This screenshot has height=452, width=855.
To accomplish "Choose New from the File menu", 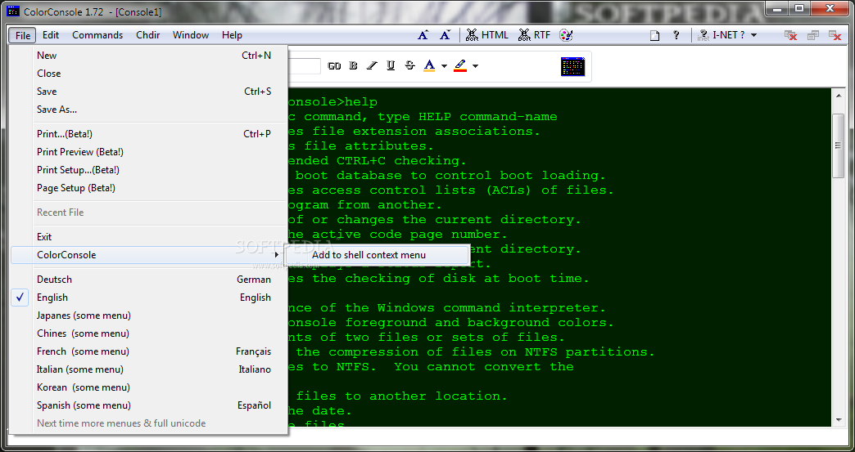I will pyautogui.click(x=148, y=56).
